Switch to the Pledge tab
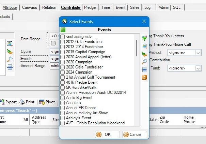 coord(90,7)
